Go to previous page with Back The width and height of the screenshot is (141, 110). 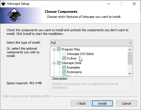click(81, 103)
